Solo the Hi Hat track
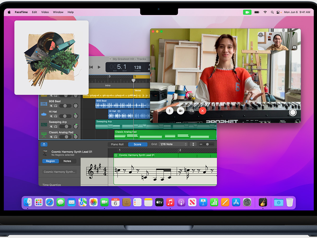The width and height of the screenshot is (317, 238). [x=56, y=116]
